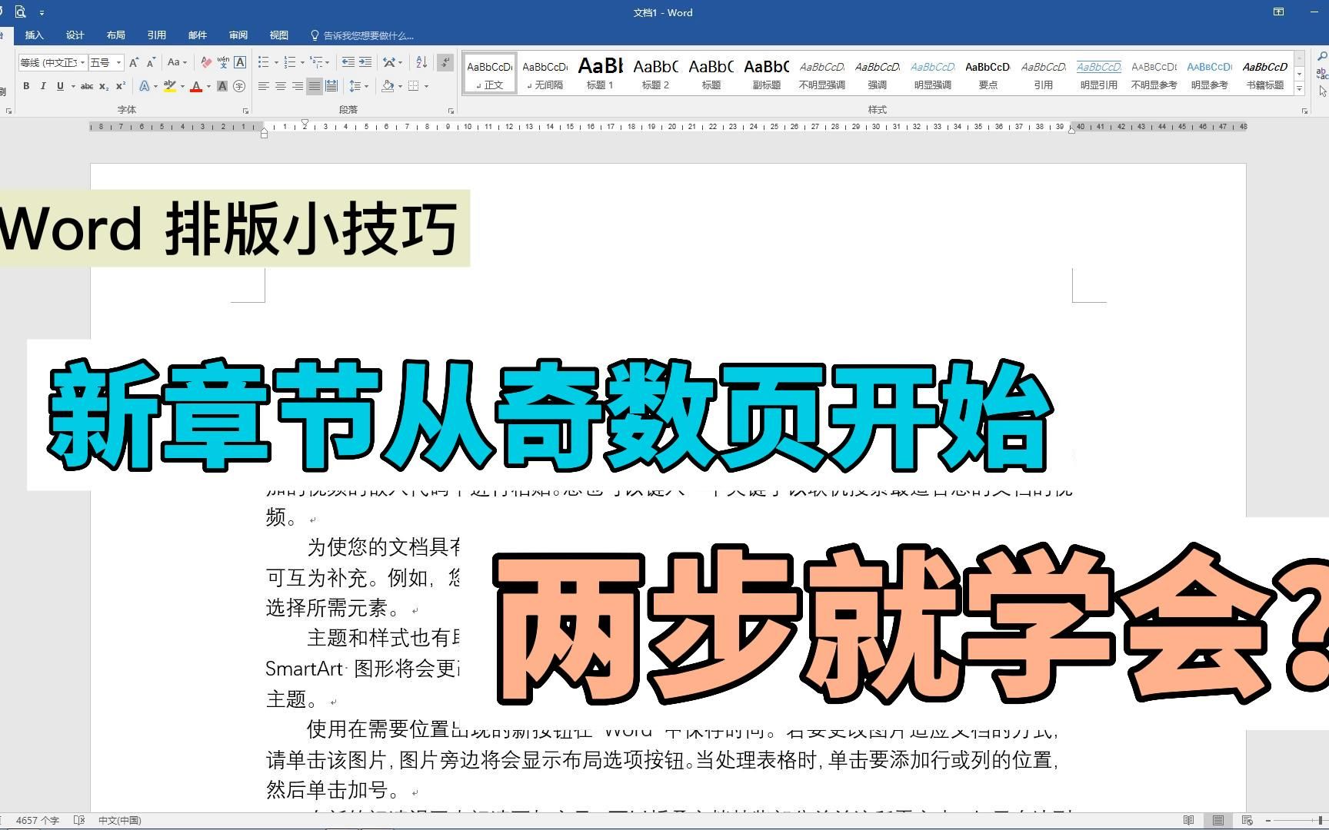Switch to Read Mode view in status bar
The width and height of the screenshot is (1329, 830).
coord(1188,821)
